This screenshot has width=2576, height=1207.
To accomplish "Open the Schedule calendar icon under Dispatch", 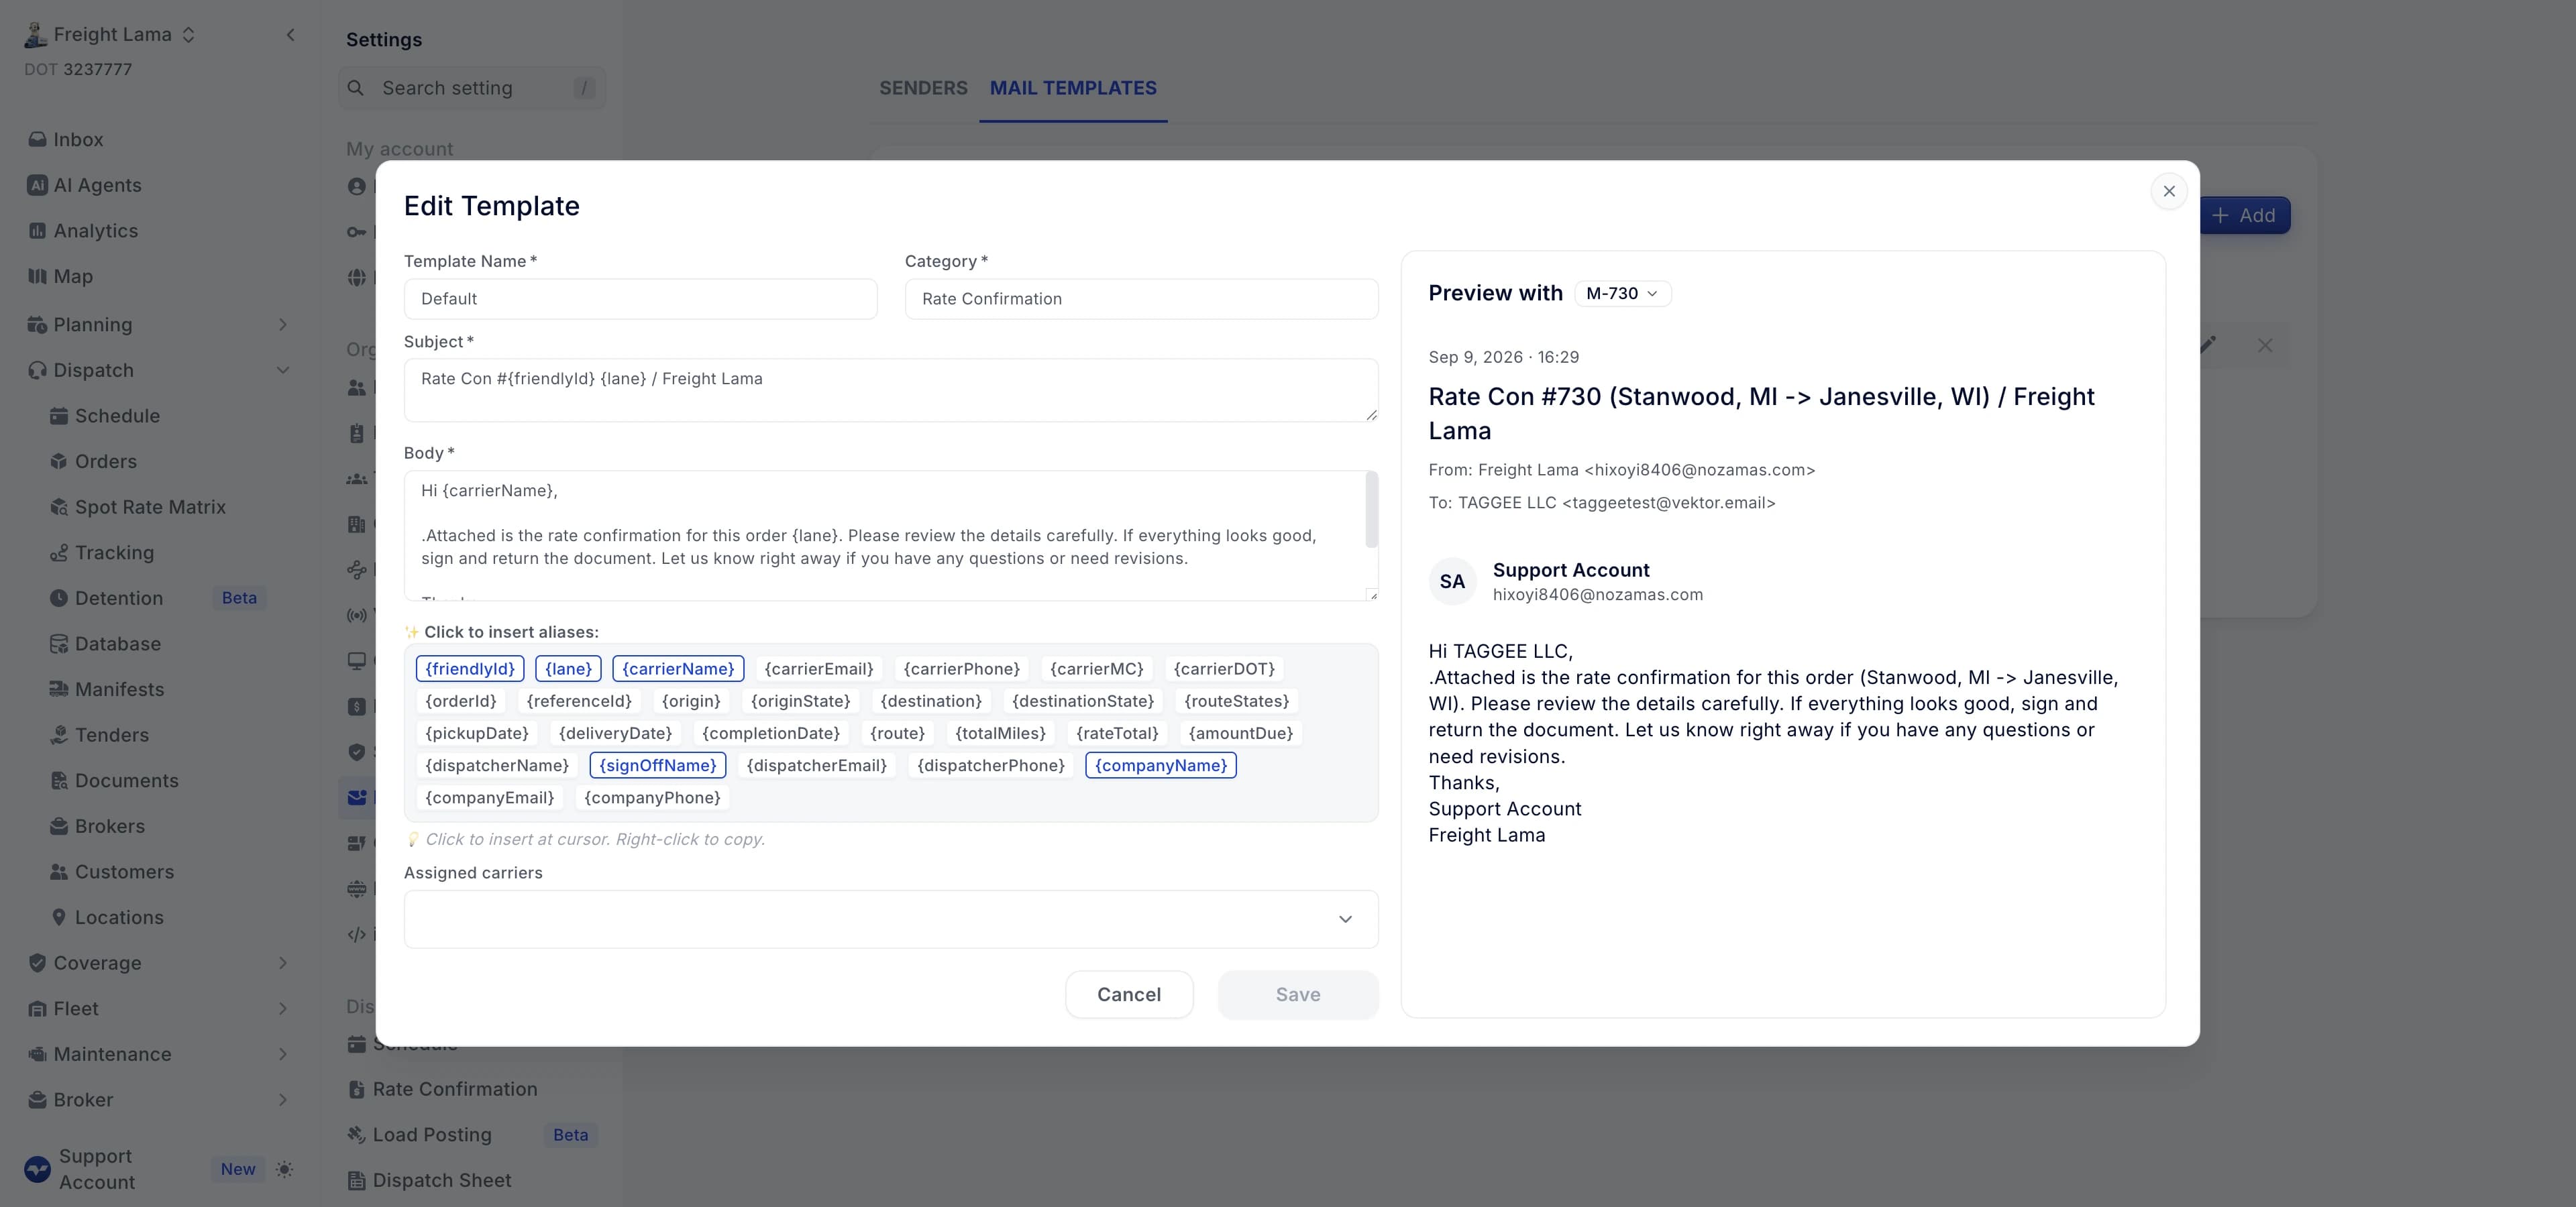I will [59, 416].
